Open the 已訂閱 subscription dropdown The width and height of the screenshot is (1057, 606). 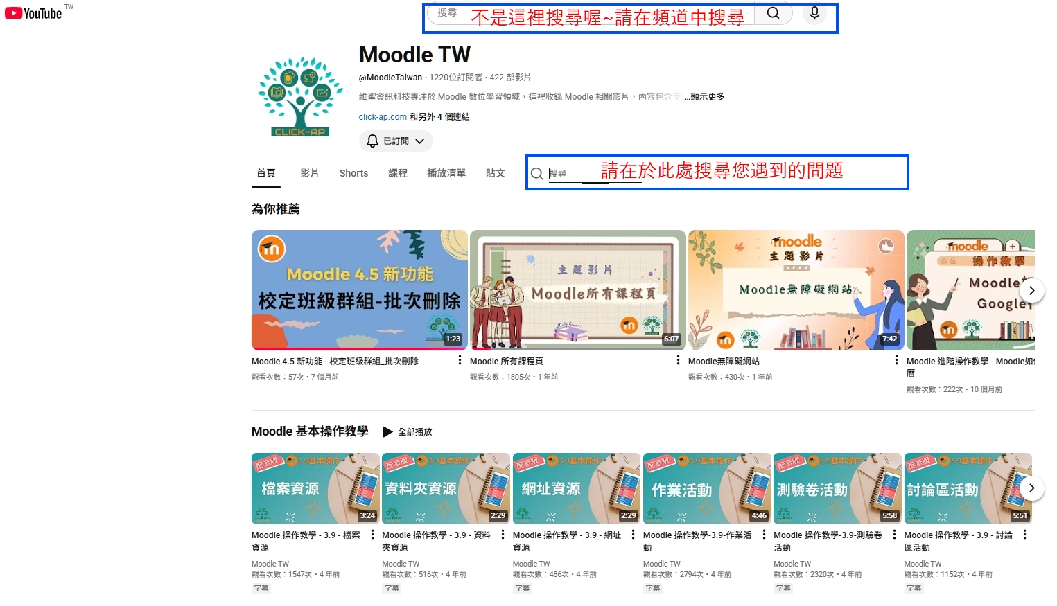click(x=396, y=141)
